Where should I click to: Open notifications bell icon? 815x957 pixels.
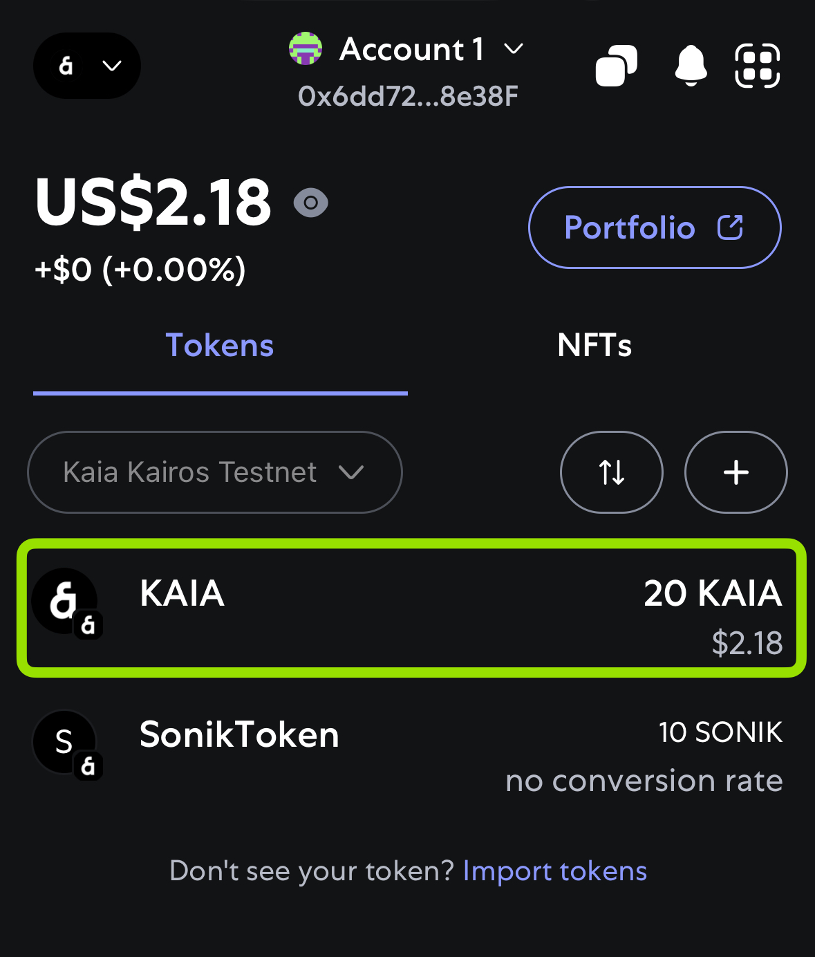pyautogui.click(x=691, y=66)
